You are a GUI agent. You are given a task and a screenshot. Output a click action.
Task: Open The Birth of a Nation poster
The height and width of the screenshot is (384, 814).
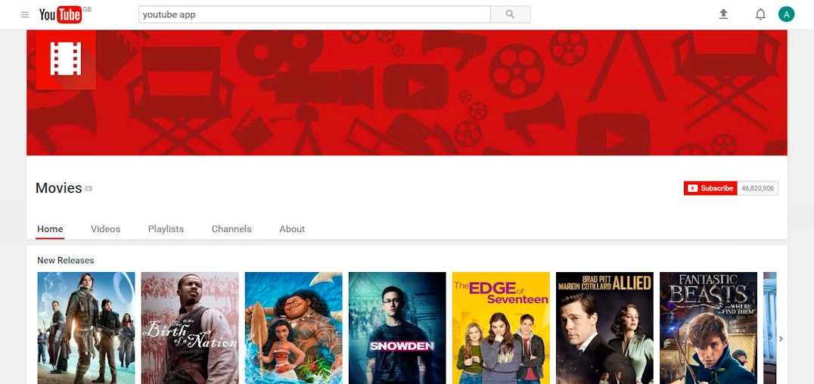(190, 328)
